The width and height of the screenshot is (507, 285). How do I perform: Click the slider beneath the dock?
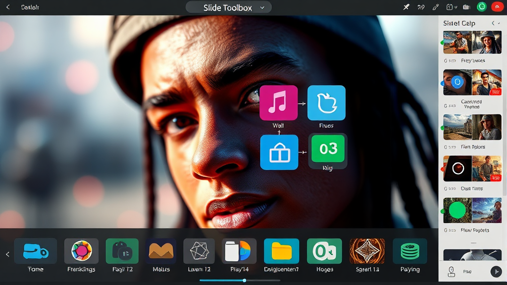(245, 280)
